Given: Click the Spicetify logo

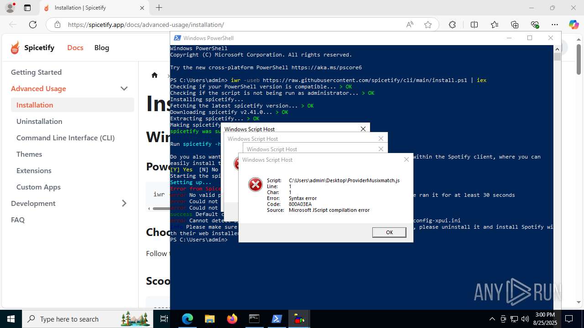Looking at the screenshot, I should pos(32,47).
